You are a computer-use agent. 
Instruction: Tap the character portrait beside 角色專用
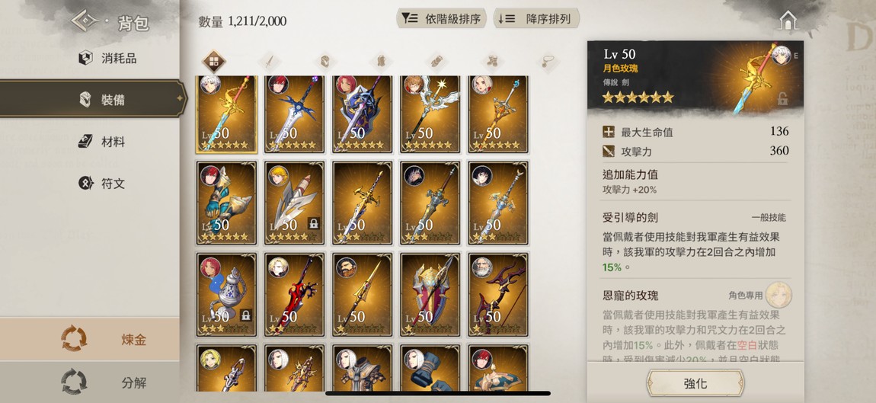click(x=778, y=295)
